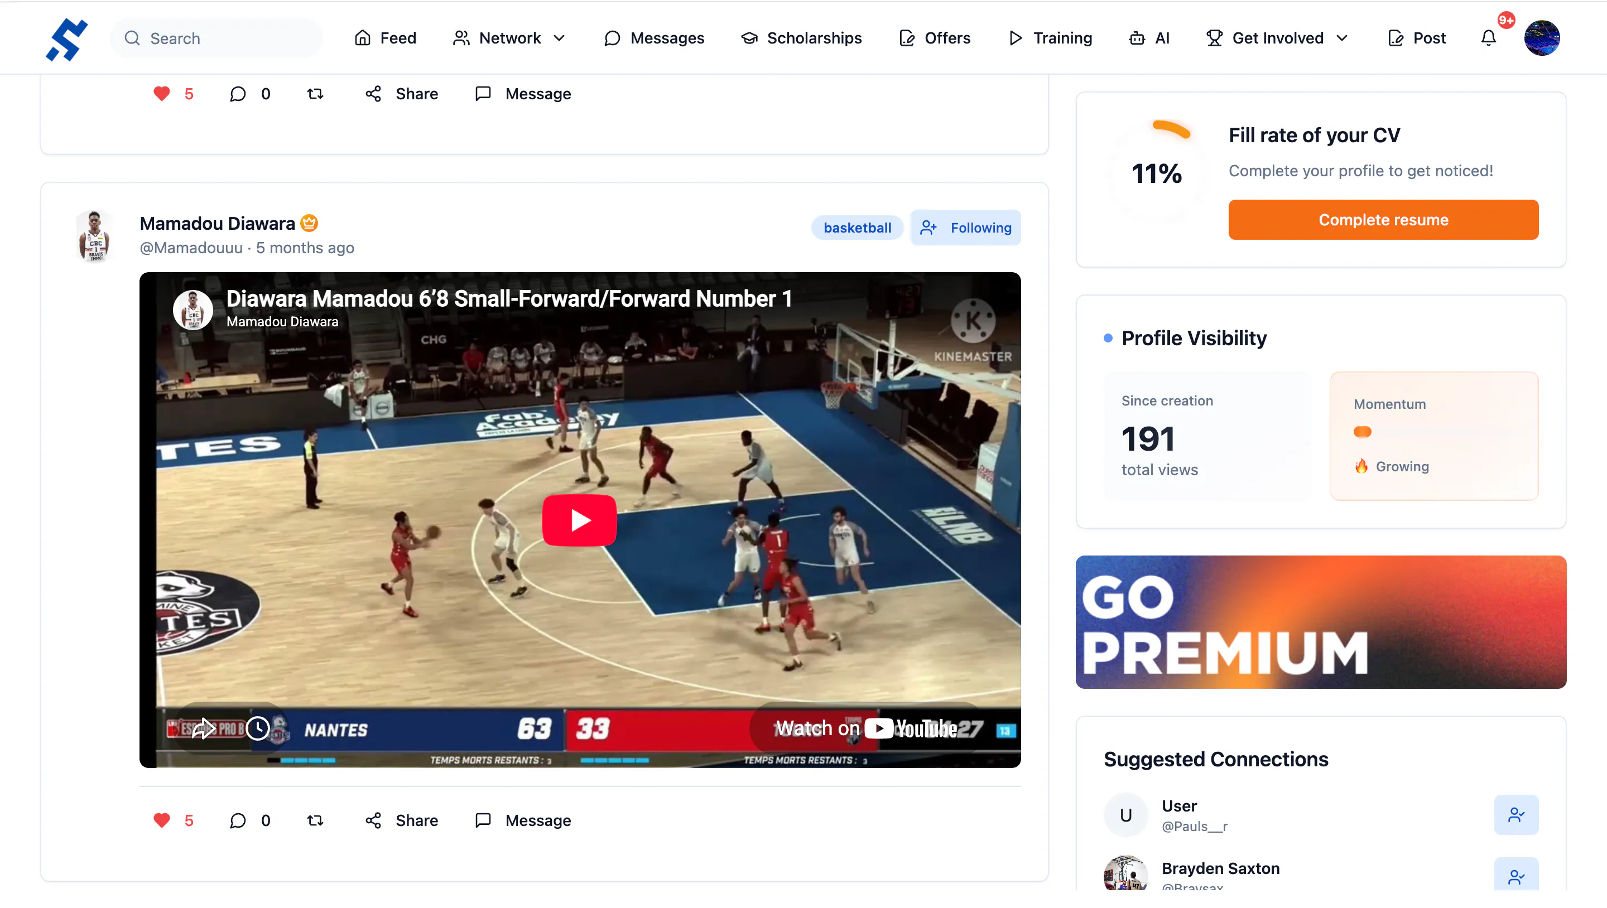This screenshot has height=908, width=1607.
Task: Message about Mamadou Diawara's post
Action: coord(523,820)
